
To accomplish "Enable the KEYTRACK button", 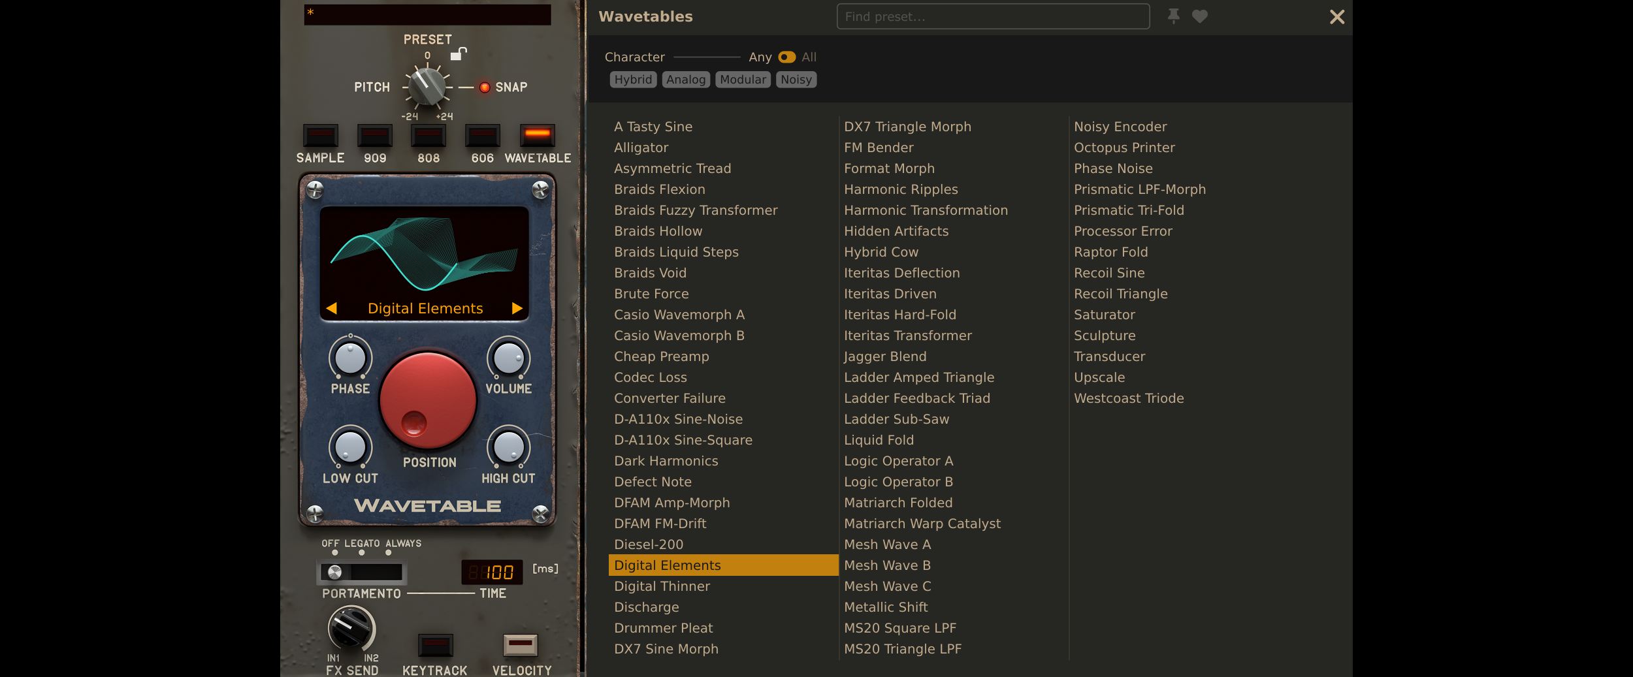I will [x=435, y=645].
